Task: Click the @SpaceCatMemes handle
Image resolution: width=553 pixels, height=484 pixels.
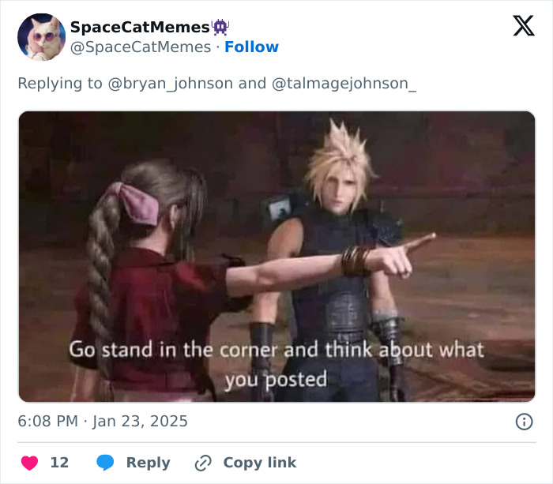Action: tap(141, 47)
